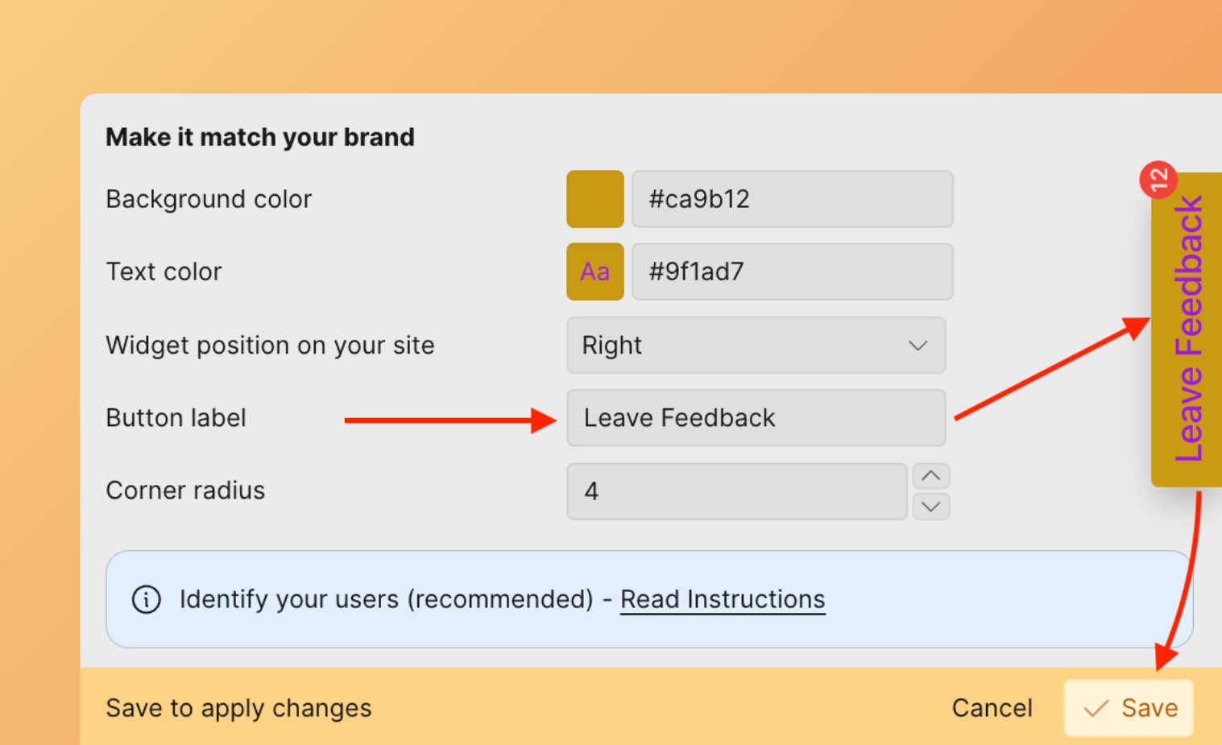This screenshot has height=745, width=1222.
Task: Click the corner radius number field
Action: [736, 491]
